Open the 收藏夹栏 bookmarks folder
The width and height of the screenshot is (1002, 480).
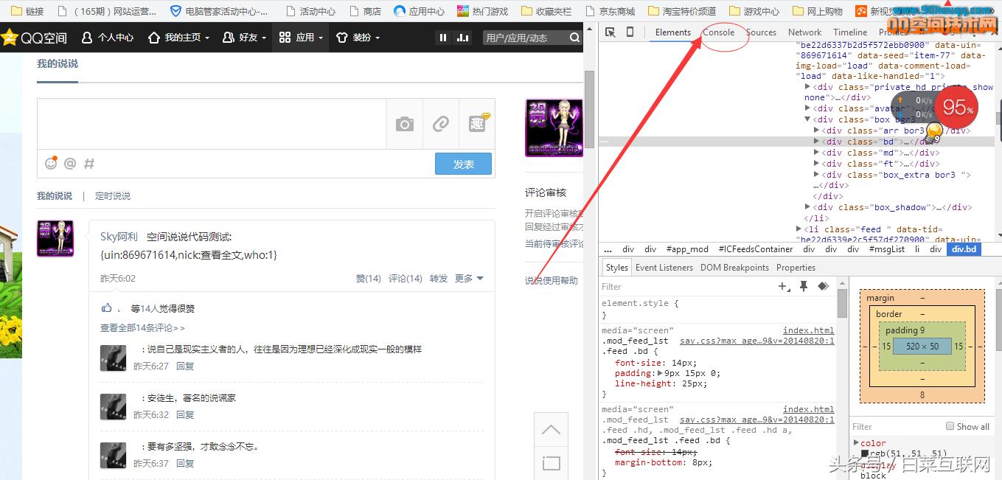pyautogui.click(x=546, y=11)
